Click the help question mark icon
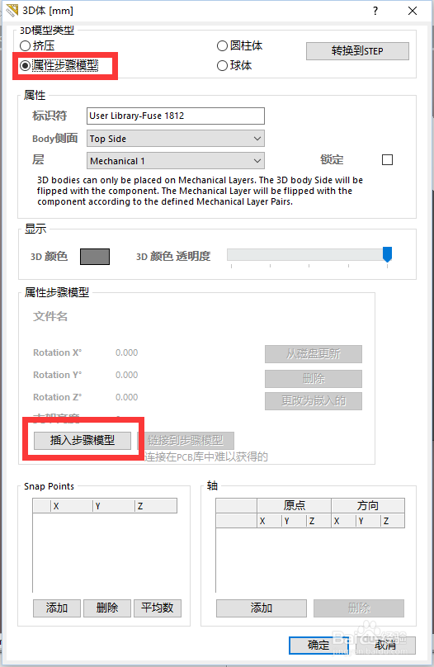 pos(375,11)
